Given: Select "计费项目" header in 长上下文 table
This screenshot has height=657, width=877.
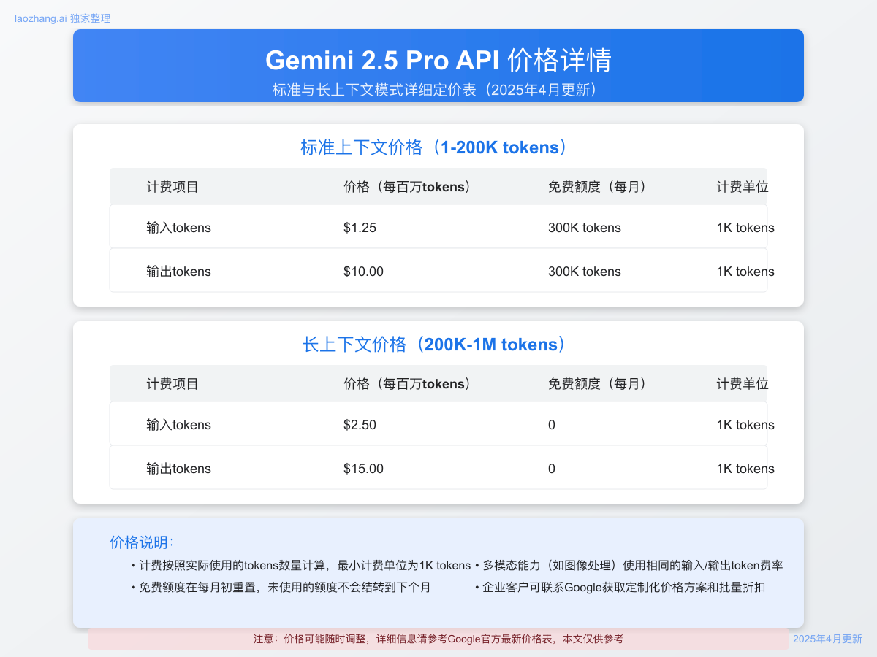Looking at the screenshot, I should pyautogui.click(x=172, y=384).
